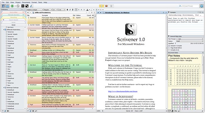Open the Documents menu
205x113 pixels.
[26, 2]
